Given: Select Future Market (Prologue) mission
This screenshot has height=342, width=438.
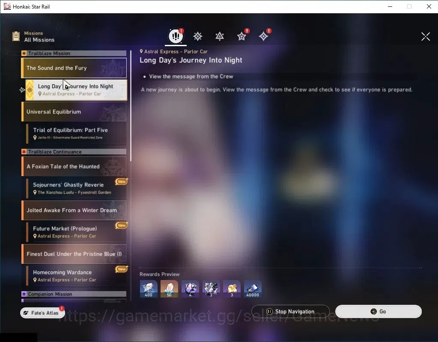Looking at the screenshot, I should tap(76, 232).
